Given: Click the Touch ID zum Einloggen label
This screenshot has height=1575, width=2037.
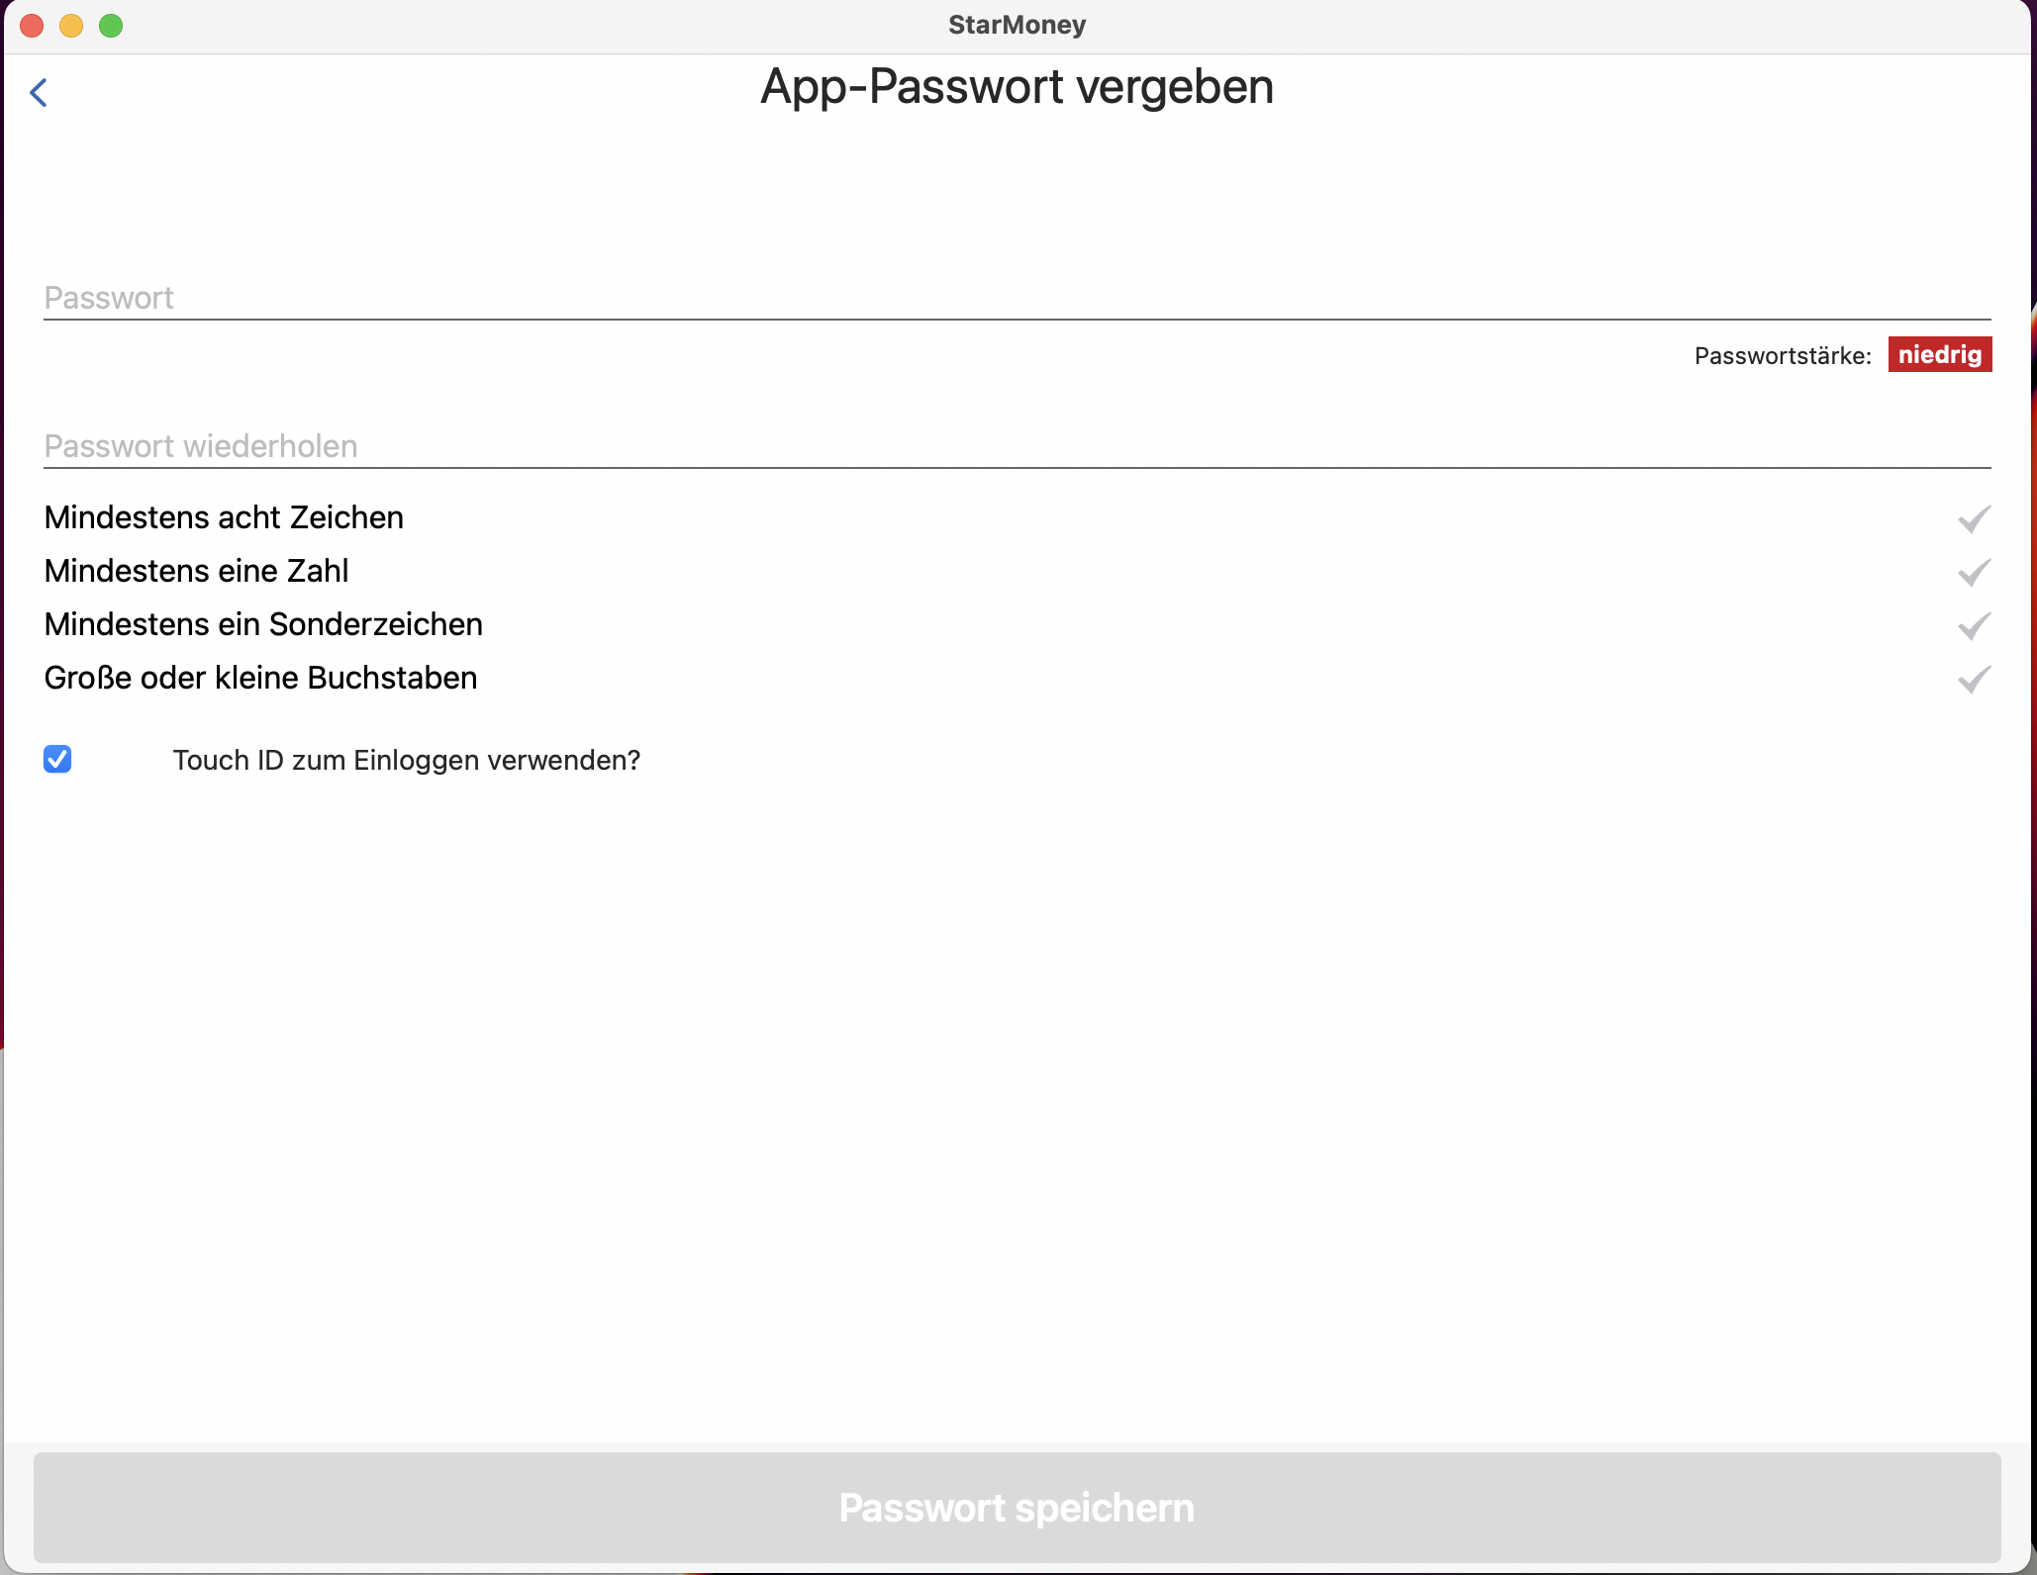Looking at the screenshot, I should tap(406, 760).
